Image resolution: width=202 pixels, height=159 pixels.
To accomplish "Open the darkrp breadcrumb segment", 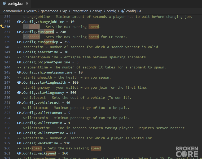I will pos(97,11).
